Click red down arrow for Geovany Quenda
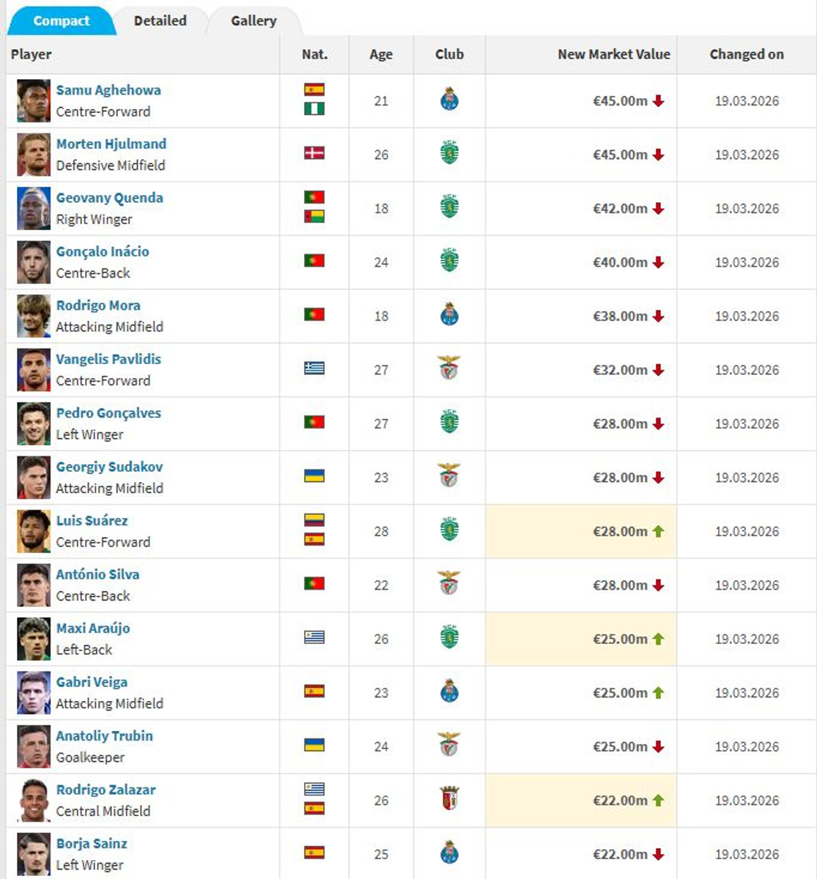Viewport: 817px width, 879px height. pyautogui.click(x=658, y=209)
